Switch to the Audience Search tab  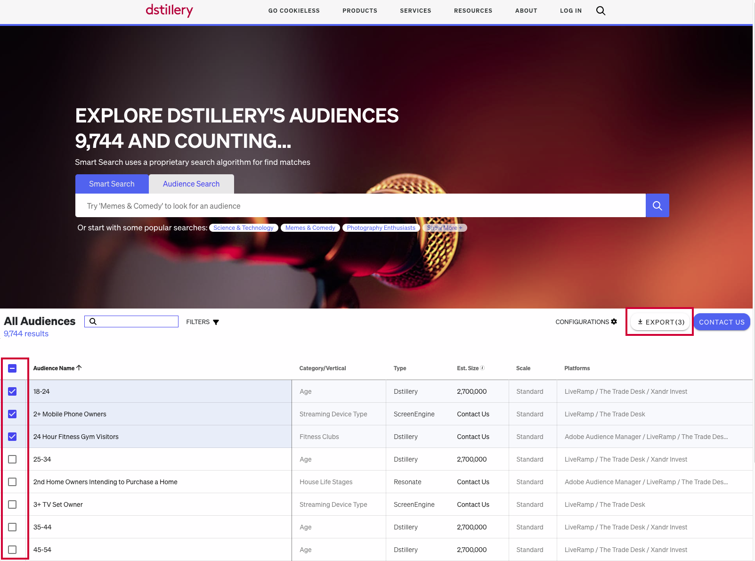click(x=191, y=184)
